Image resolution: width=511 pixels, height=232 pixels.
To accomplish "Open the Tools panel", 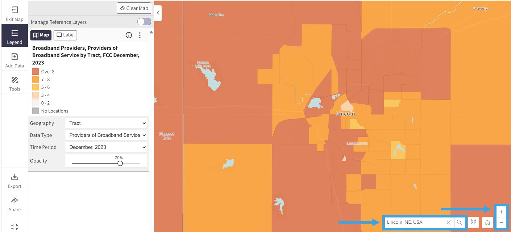I will tap(15, 80).
